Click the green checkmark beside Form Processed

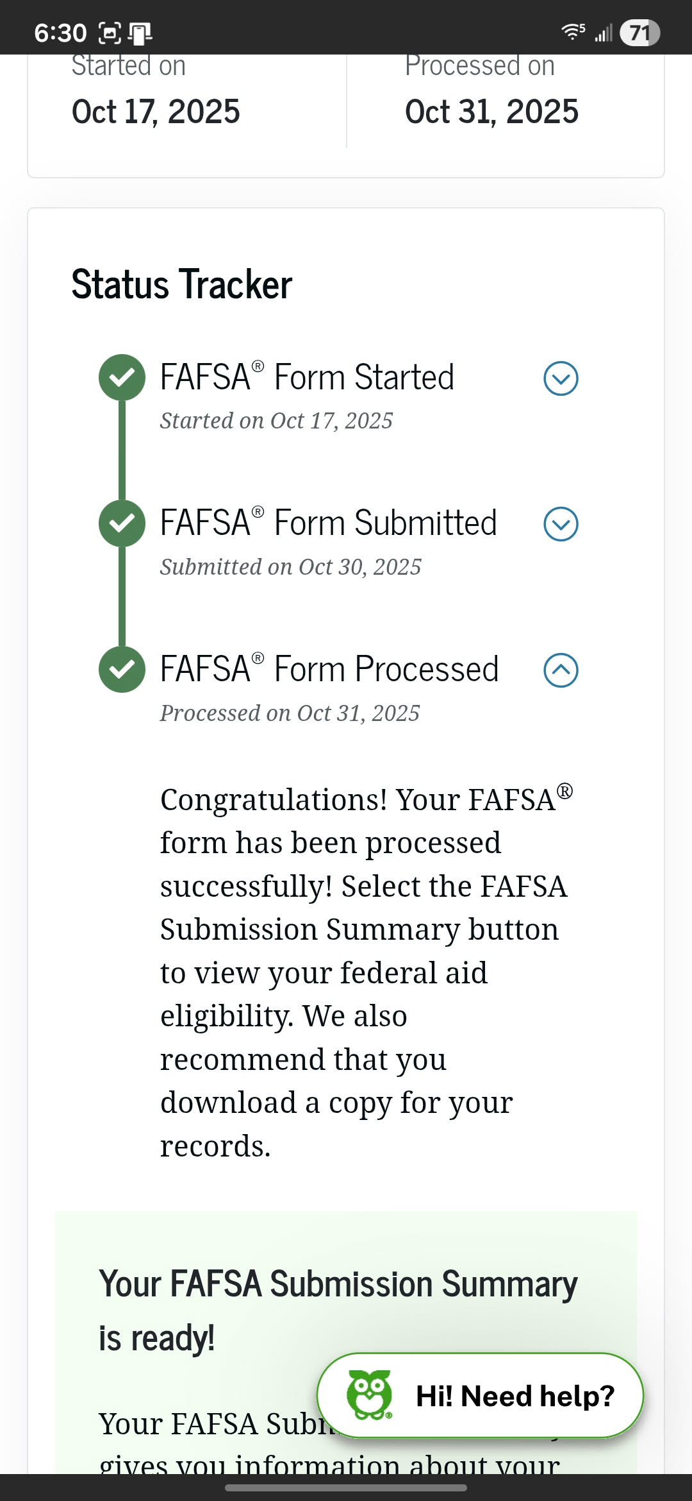pyautogui.click(x=122, y=670)
